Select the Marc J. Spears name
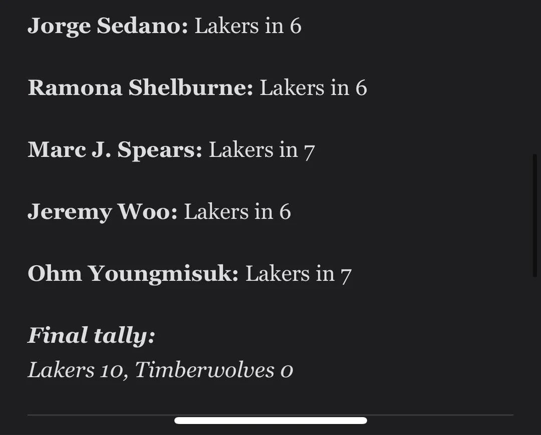541x435 pixels. pos(115,150)
